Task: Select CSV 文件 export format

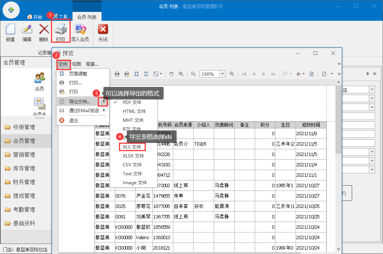Action: [133, 165]
